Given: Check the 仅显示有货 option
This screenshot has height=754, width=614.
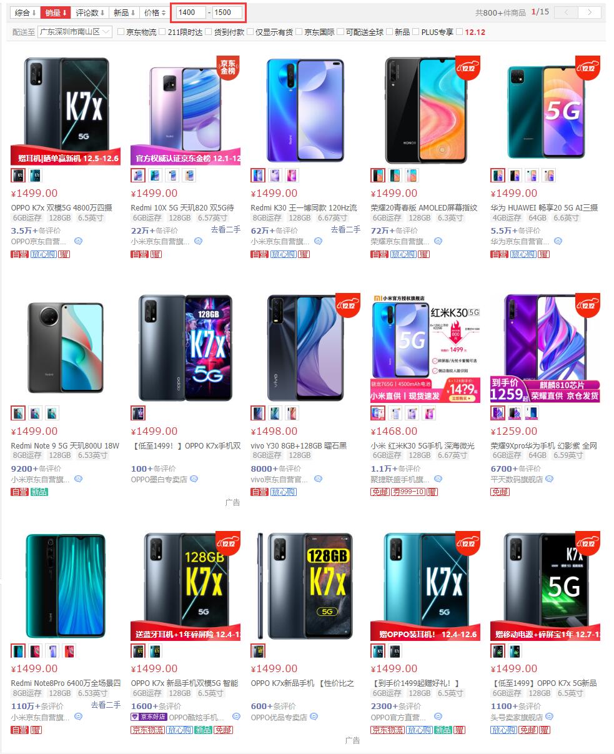Looking at the screenshot, I should pos(250,32).
